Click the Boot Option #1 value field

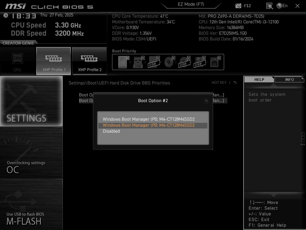point(218,95)
